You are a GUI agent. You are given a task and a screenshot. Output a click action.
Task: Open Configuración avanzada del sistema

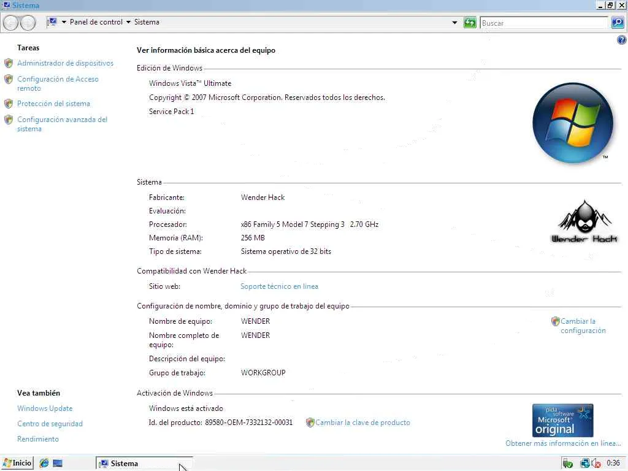(x=62, y=124)
